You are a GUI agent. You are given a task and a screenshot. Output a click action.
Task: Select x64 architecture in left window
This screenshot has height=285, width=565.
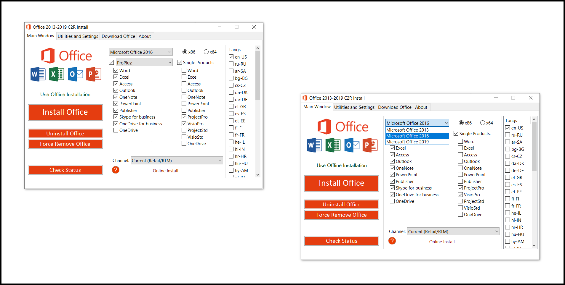click(206, 52)
